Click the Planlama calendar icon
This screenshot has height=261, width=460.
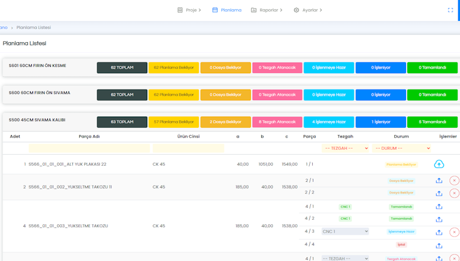215,10
